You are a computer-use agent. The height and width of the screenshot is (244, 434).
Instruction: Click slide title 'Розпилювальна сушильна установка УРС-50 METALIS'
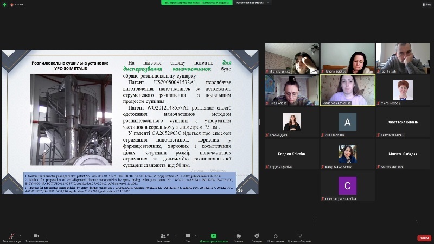click(x=71, y=66)
